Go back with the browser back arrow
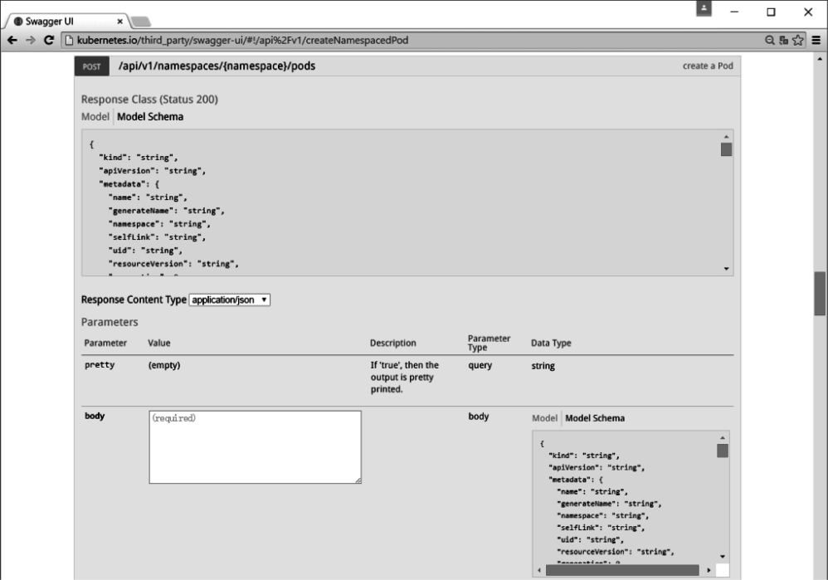 tap(12, 40)
